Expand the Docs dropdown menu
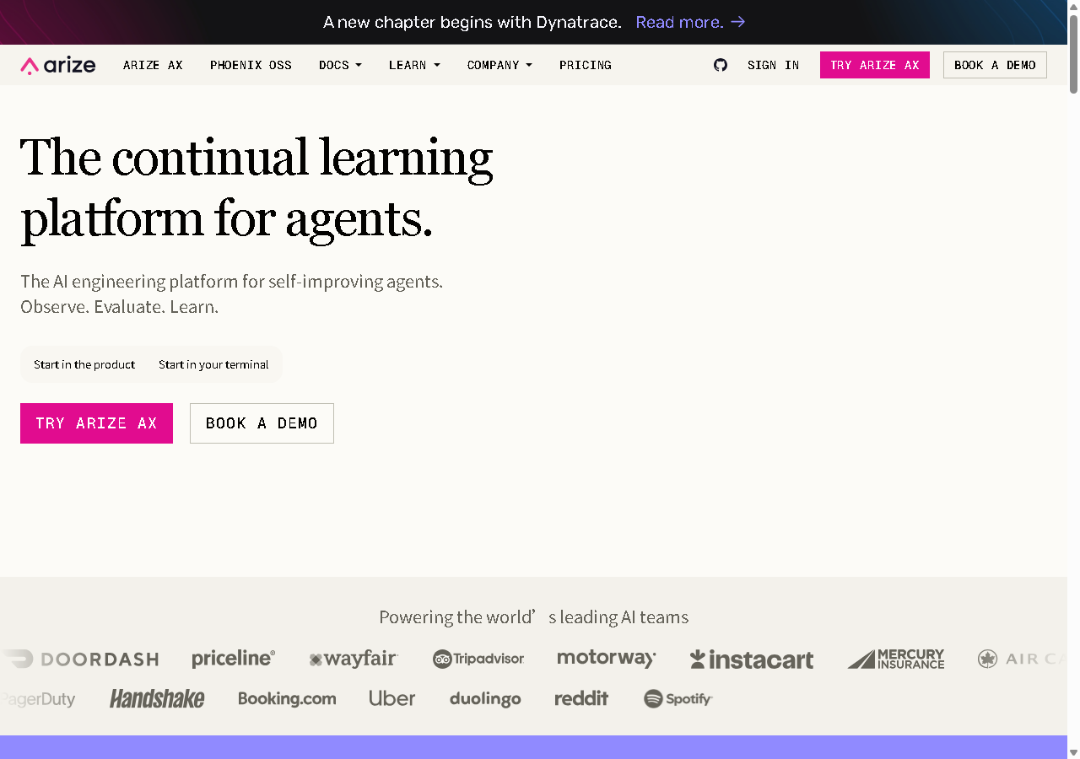This screenshot has width=1080, height=759. coord(340,65)
